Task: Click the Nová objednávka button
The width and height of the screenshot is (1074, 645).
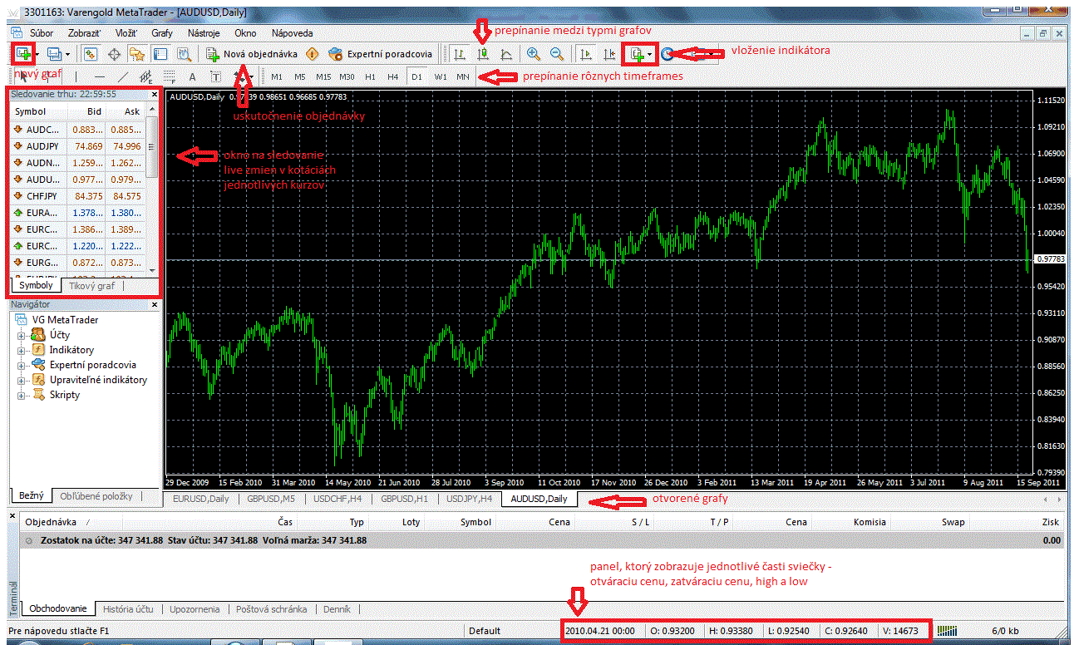Action: [252, 54]
